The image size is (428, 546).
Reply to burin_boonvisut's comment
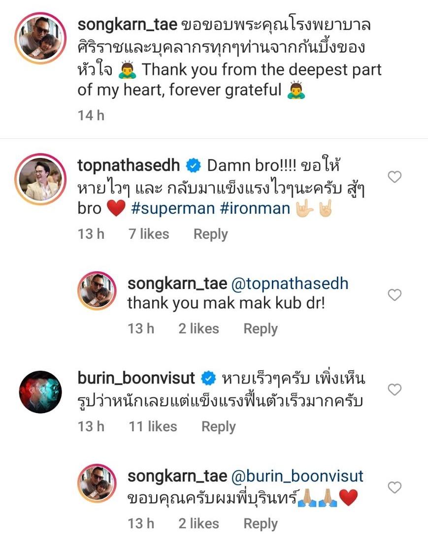[218, 426]
